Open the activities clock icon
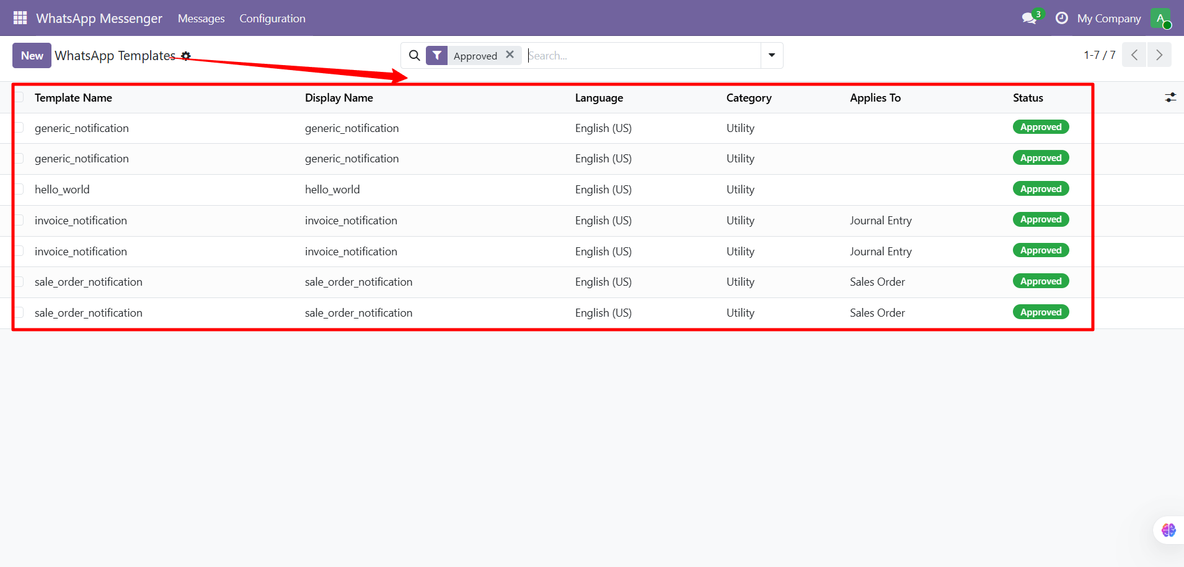Viewport: 1184px width, 567px height. pos(1061,18)
